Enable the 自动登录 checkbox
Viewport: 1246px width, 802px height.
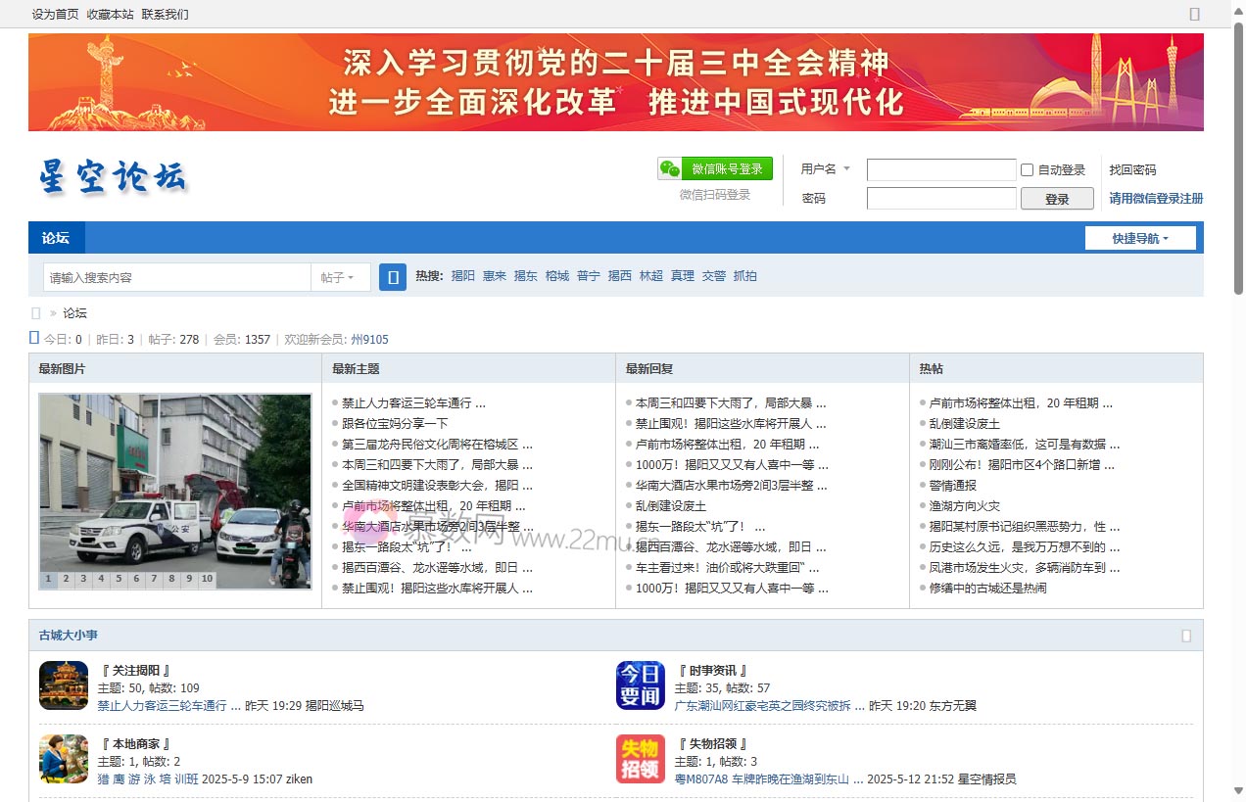point(1028,169)
